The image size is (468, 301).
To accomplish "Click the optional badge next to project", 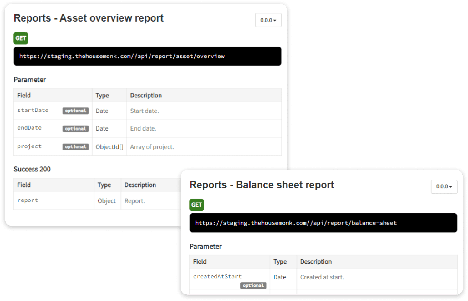I will point(75,147).
